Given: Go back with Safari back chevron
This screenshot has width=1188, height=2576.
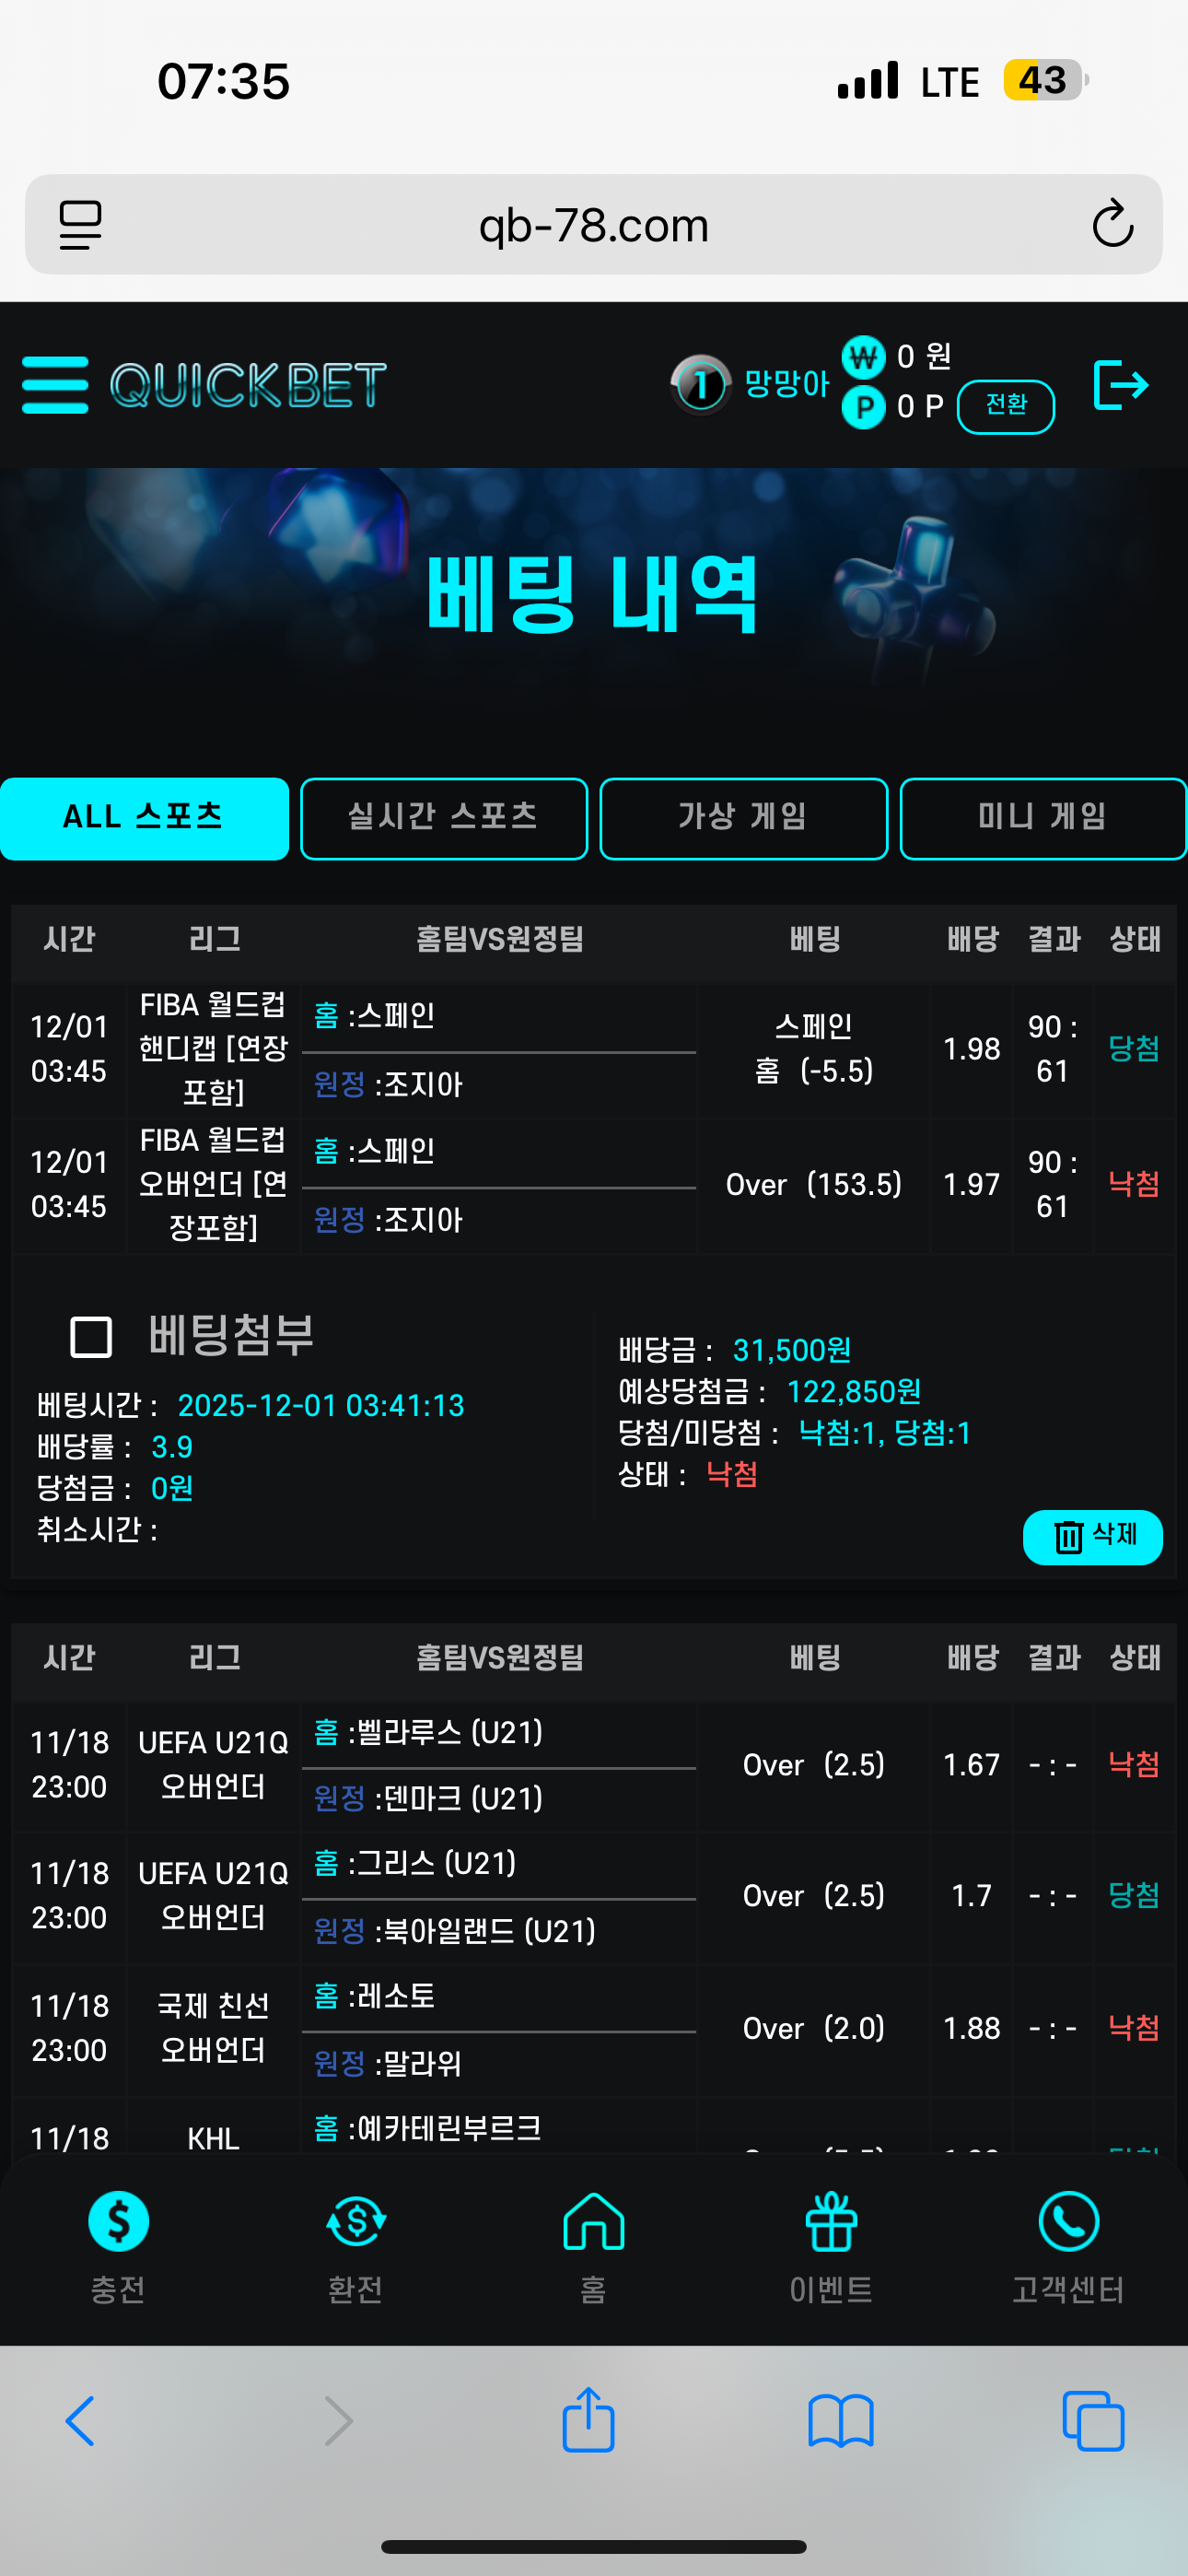Looking at the screenshot, I should [x=80, y=2421].
